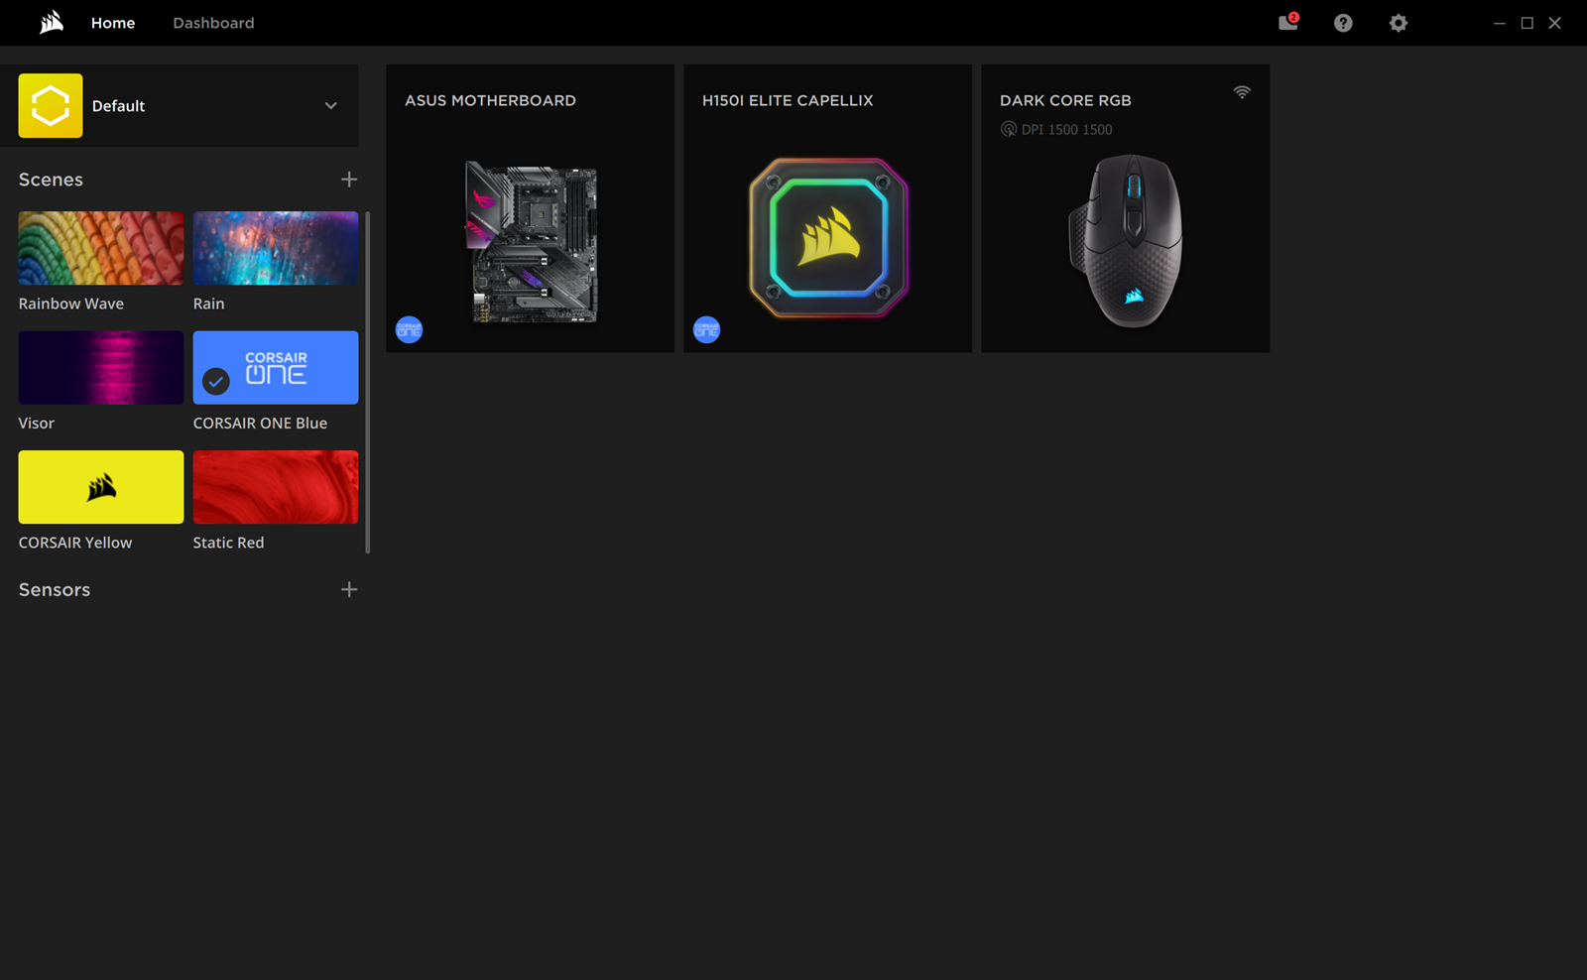This screenshot has height=980, width=1587.
Task: Click the Visor scene label
Action: click(37, 424)
